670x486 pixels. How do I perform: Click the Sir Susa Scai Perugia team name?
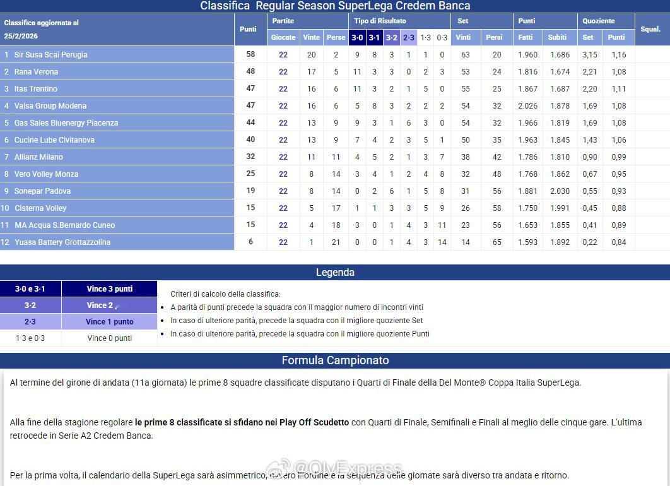pyautogui.click(x=50, y=55)
